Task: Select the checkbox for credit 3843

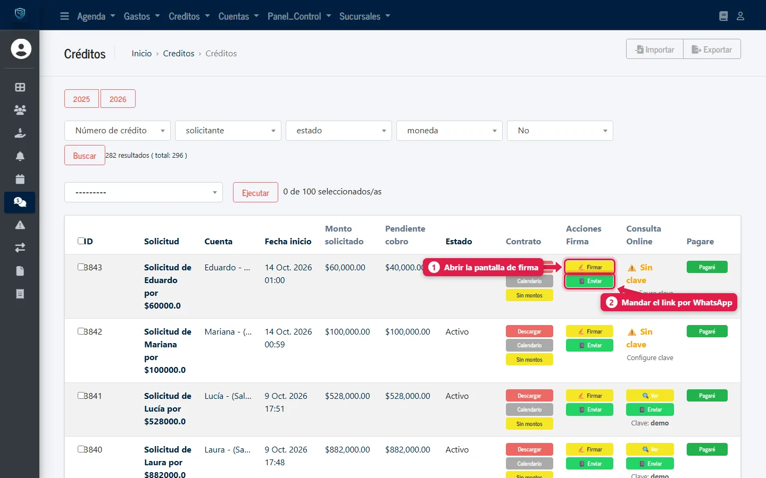Action: point(81,267)
